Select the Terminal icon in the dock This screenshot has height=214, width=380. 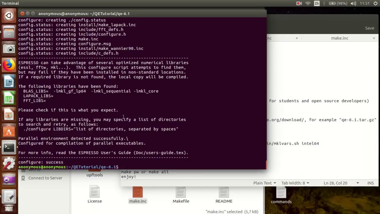(x=9, y=147)
